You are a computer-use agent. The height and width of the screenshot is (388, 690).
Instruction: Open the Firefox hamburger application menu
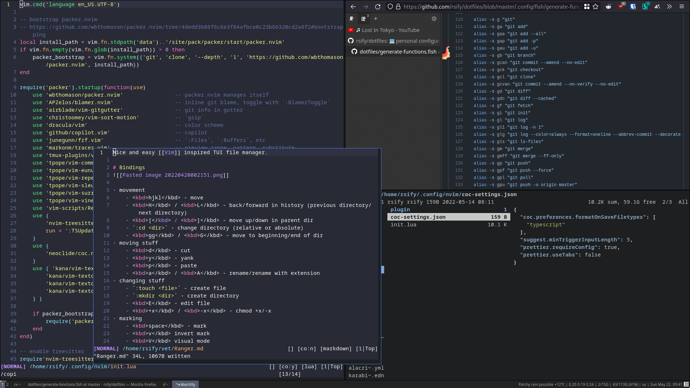(681, 6)
